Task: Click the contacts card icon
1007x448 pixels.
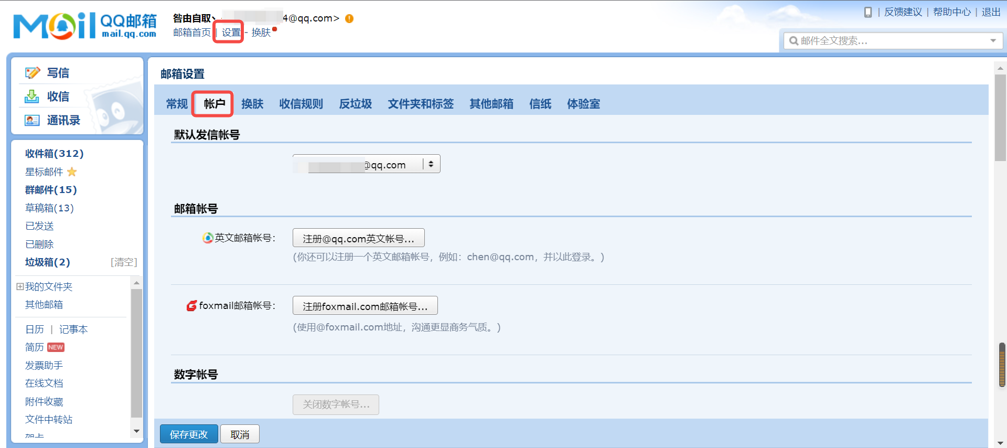Action: click(32, 120)
